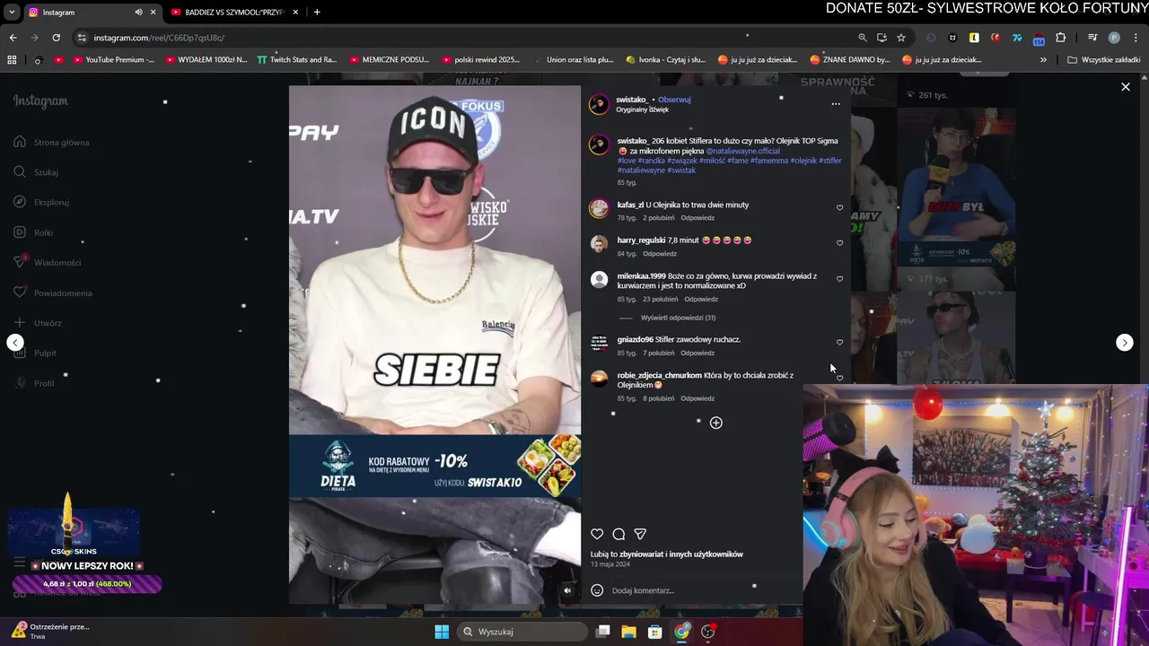
Task: Click the Wyszukaj taskbar search box
Action: pyautogui.click(x=522, y=632)
